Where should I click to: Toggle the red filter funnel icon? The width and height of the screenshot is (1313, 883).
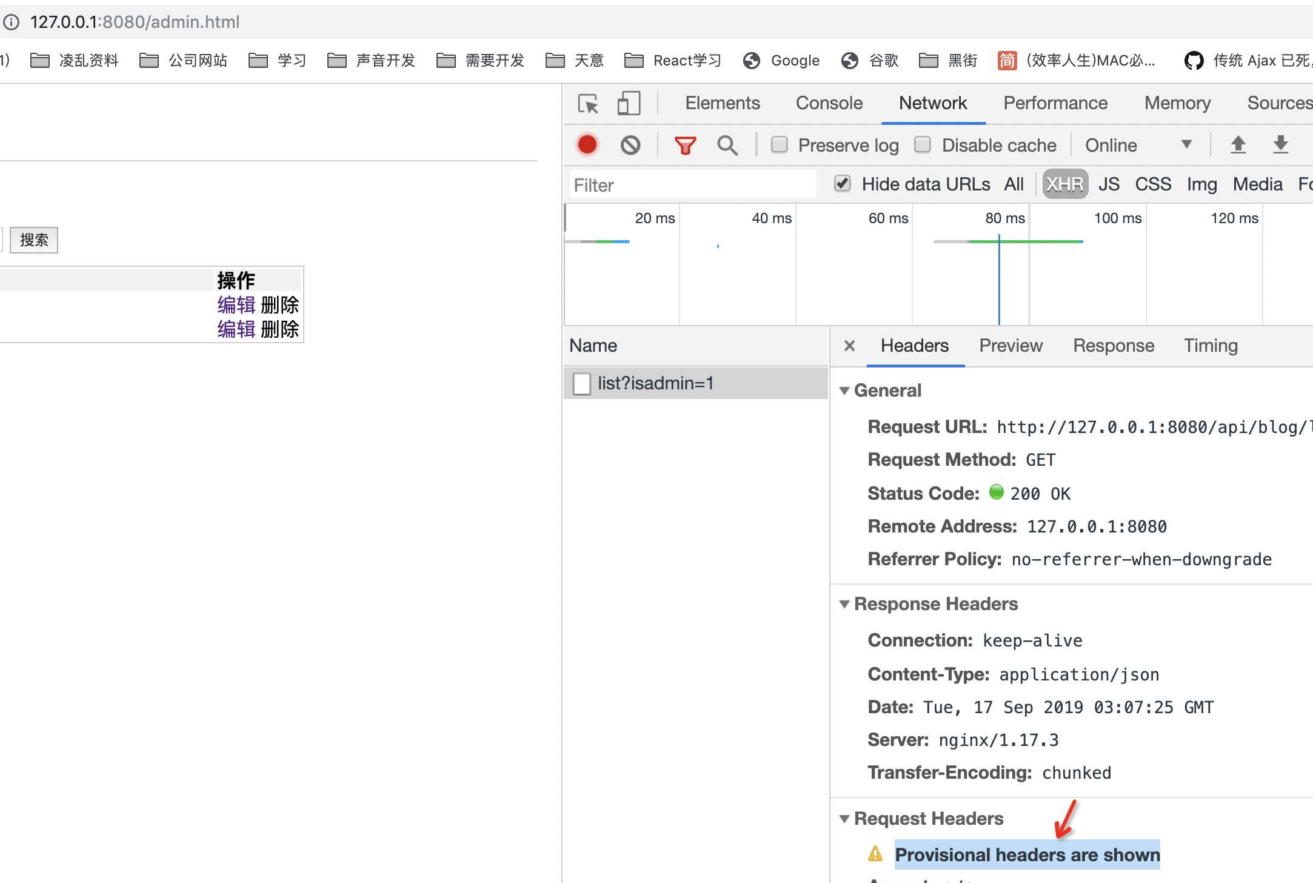685,146
